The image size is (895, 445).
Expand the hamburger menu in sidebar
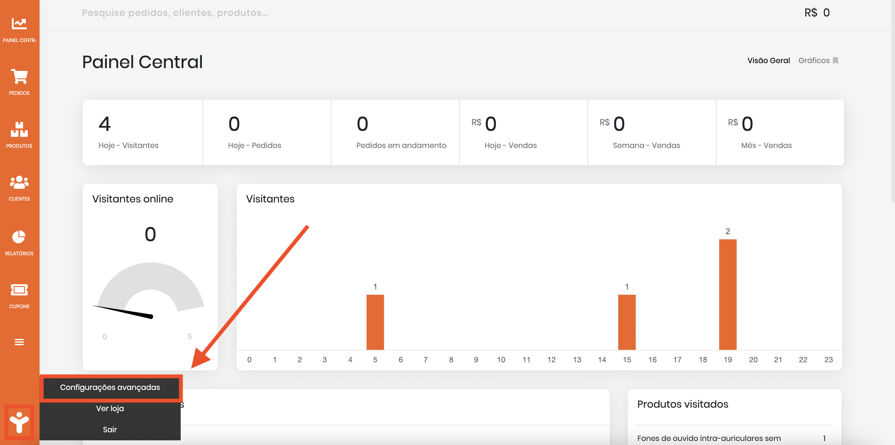tap(19, 342)
